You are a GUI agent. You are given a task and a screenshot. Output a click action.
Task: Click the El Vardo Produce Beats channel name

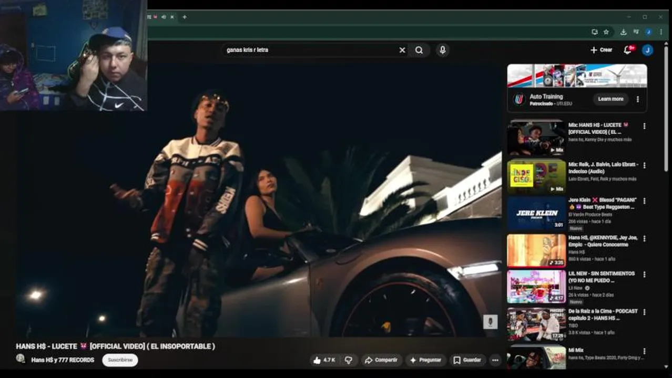click(590, 215)
